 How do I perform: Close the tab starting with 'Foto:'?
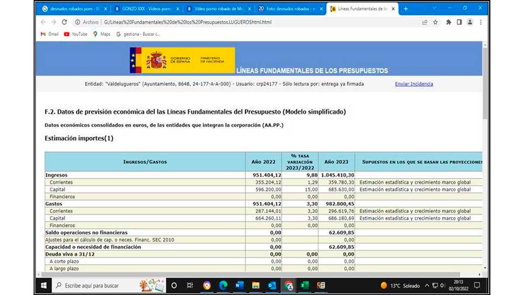[x=321, y=9]
